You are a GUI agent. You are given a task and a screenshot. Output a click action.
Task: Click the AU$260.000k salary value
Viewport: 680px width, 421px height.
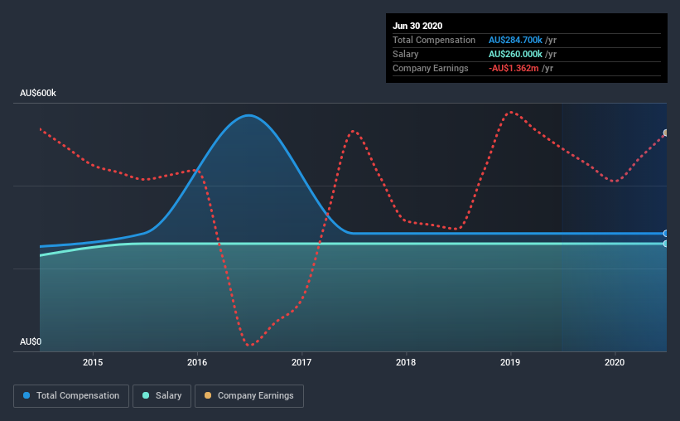(515, 54)
